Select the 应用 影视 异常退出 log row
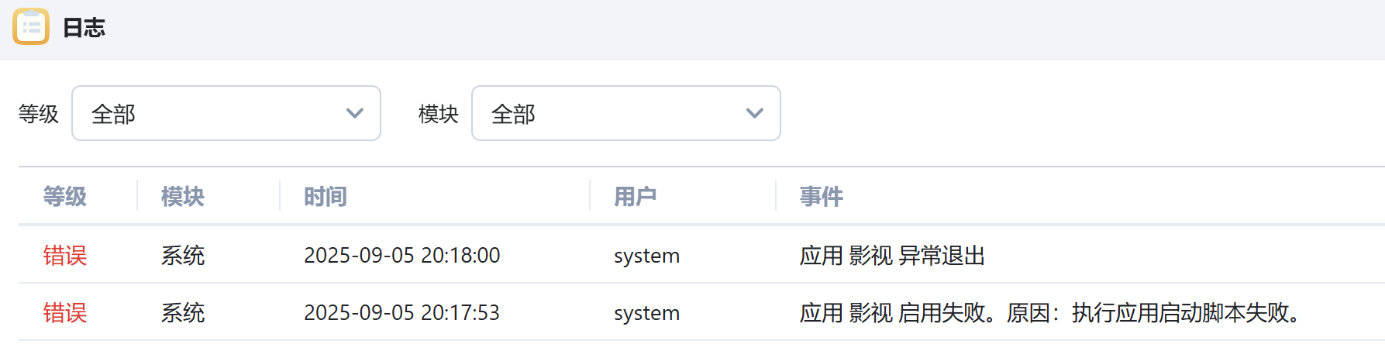The image size is (1385, 351). click(701, 255)
